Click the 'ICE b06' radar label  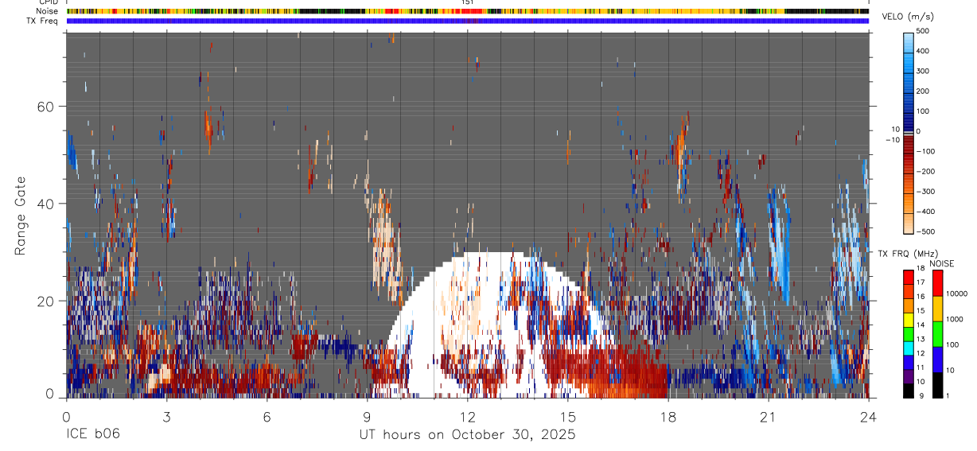click(93, 435)
